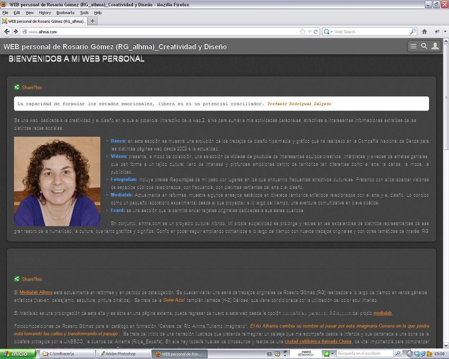
Task: Expand hidden tray icons with the round arrow
Action: (410, 354)
